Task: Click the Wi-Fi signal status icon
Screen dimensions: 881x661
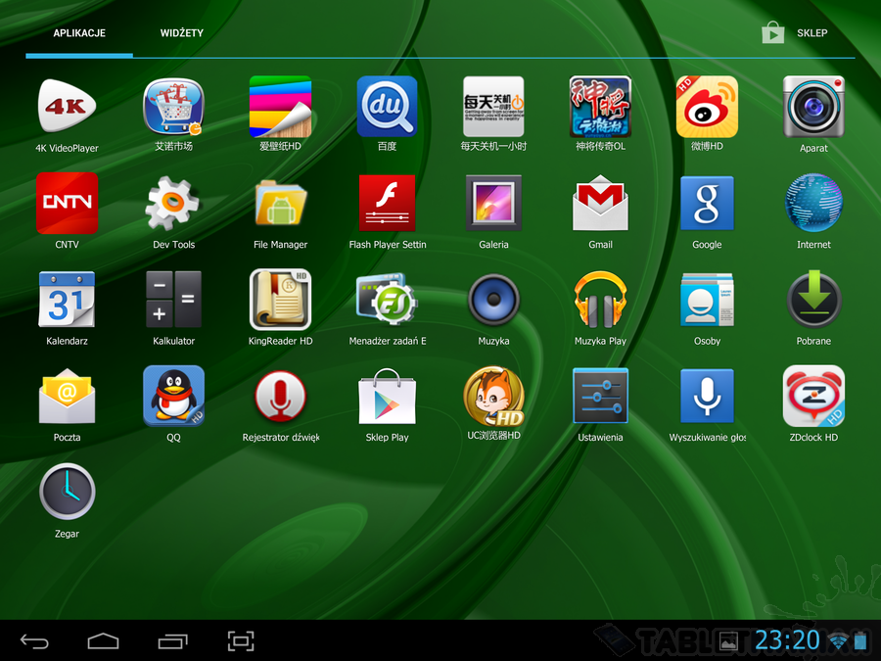Action: tap(838, 640)
